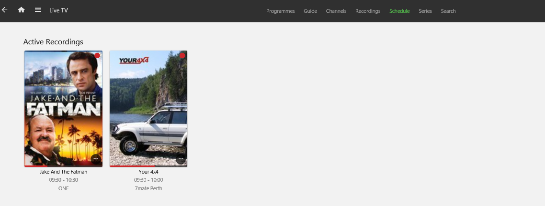Image resolution: width=545 pixels, height=206 pixels.
Task: Open more options on Jake And The Fatman card
Action: coord(96,159)
